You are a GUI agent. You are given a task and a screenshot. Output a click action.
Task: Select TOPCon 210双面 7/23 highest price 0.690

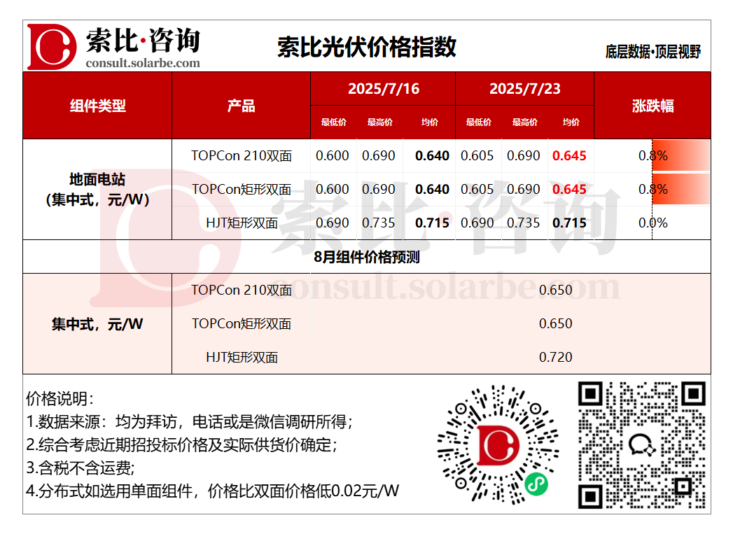point(524,155)
